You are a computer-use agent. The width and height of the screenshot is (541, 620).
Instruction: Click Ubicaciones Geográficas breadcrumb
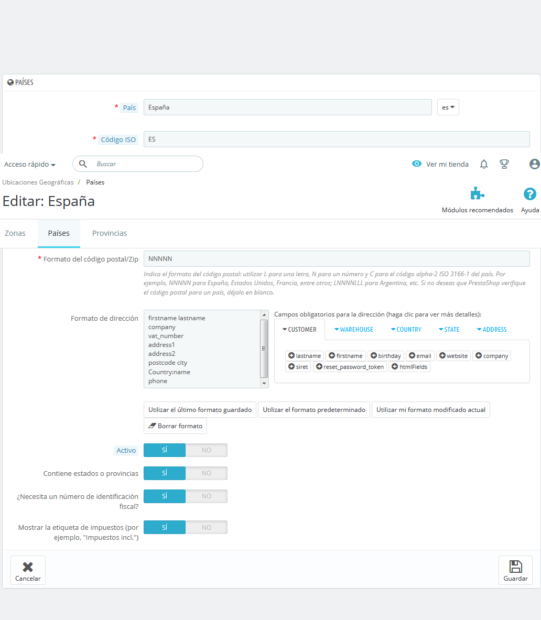(38, 182)
